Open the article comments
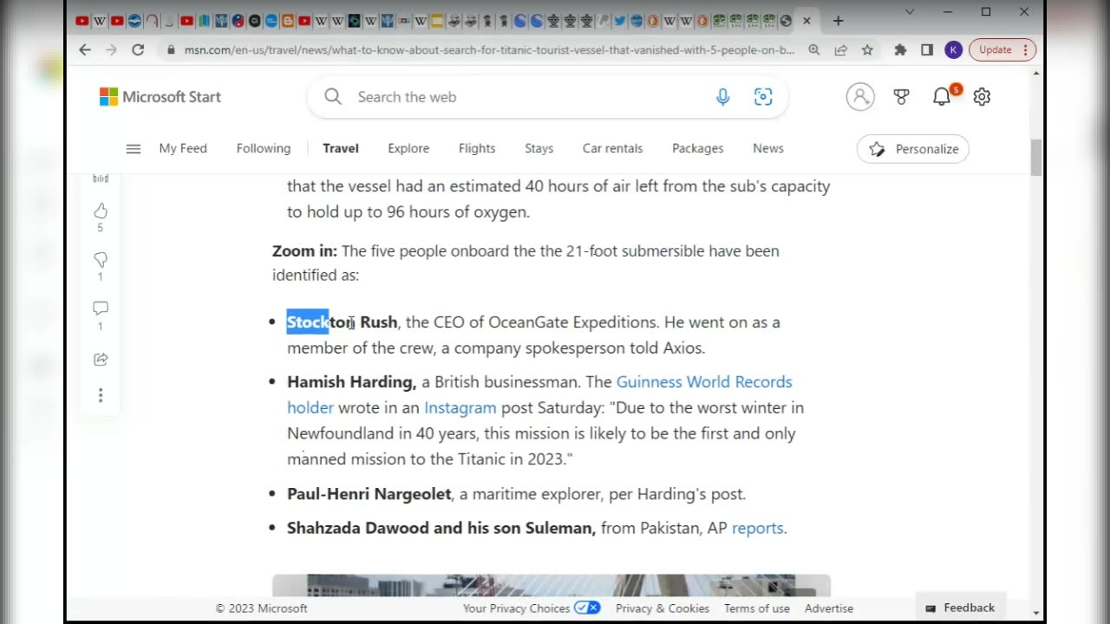 101,309
